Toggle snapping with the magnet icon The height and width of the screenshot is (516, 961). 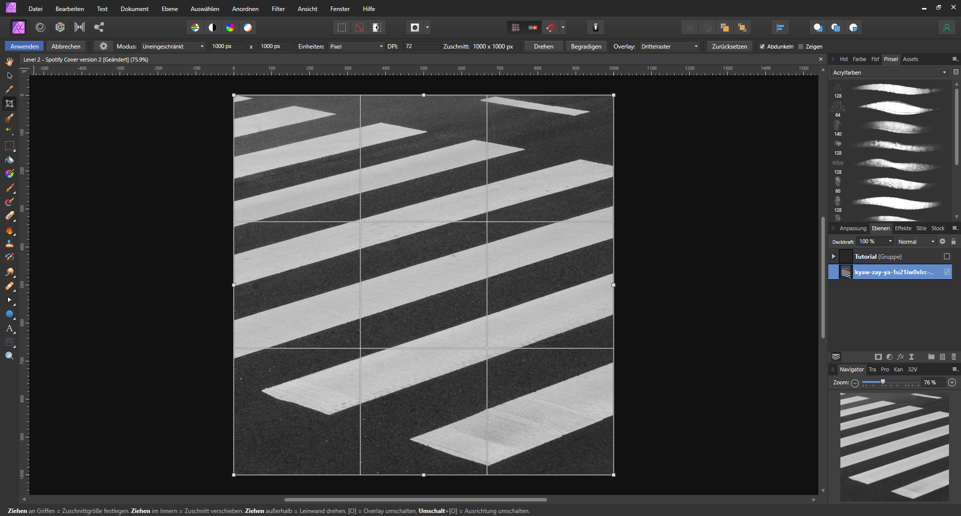click(x=550, y=28)
